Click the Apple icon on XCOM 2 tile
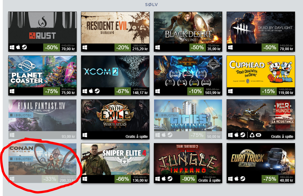 tap(91, 91)
